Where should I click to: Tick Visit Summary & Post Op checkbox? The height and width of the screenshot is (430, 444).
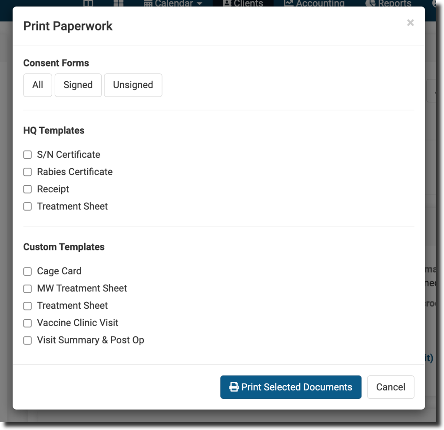click(x=27, y=340)
